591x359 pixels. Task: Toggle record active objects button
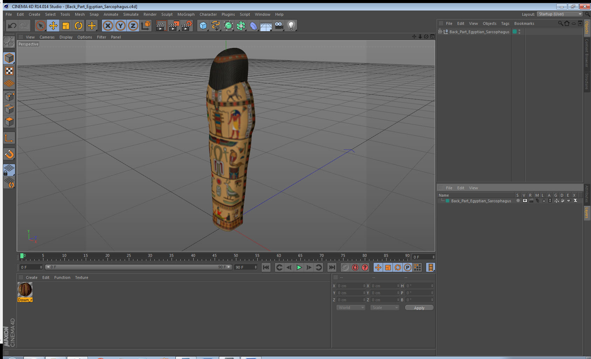click(x=345, y=267)
